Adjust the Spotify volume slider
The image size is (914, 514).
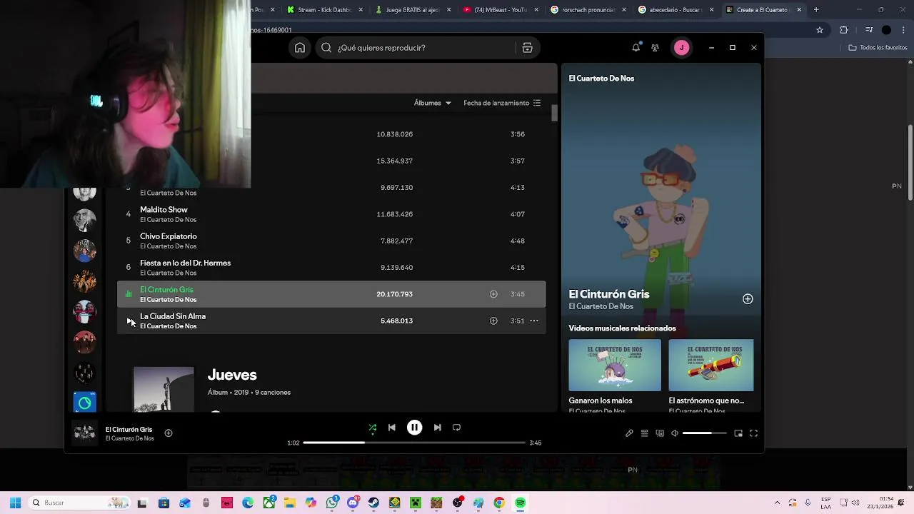pyautogui.click(x=704, y=433)
